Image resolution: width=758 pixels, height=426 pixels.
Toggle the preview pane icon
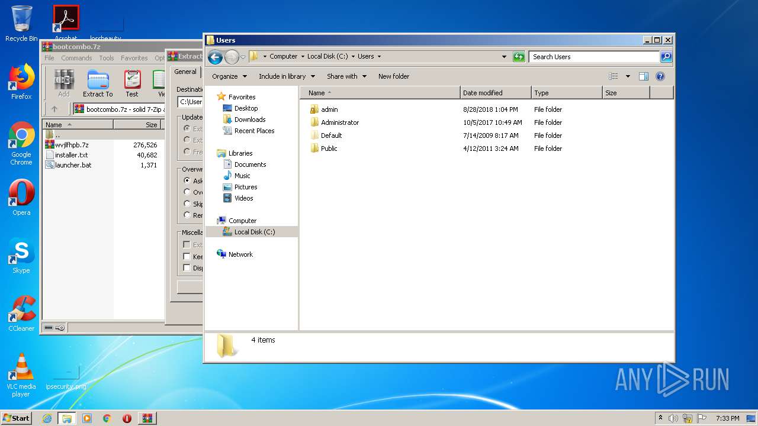tap(644, 76)
